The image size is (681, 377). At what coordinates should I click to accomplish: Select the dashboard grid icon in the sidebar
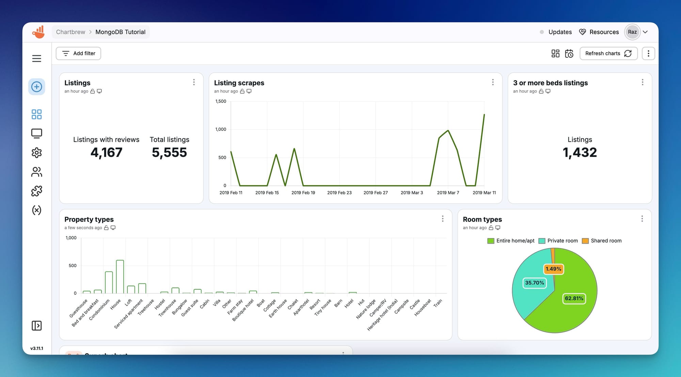pos(36,114)
